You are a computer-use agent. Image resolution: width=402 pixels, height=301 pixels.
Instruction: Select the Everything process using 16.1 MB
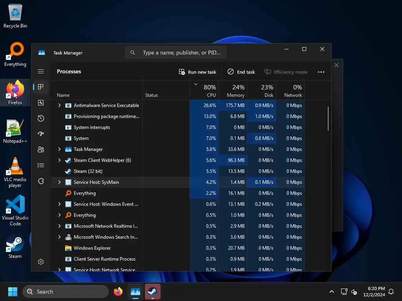tap(178, 193)
